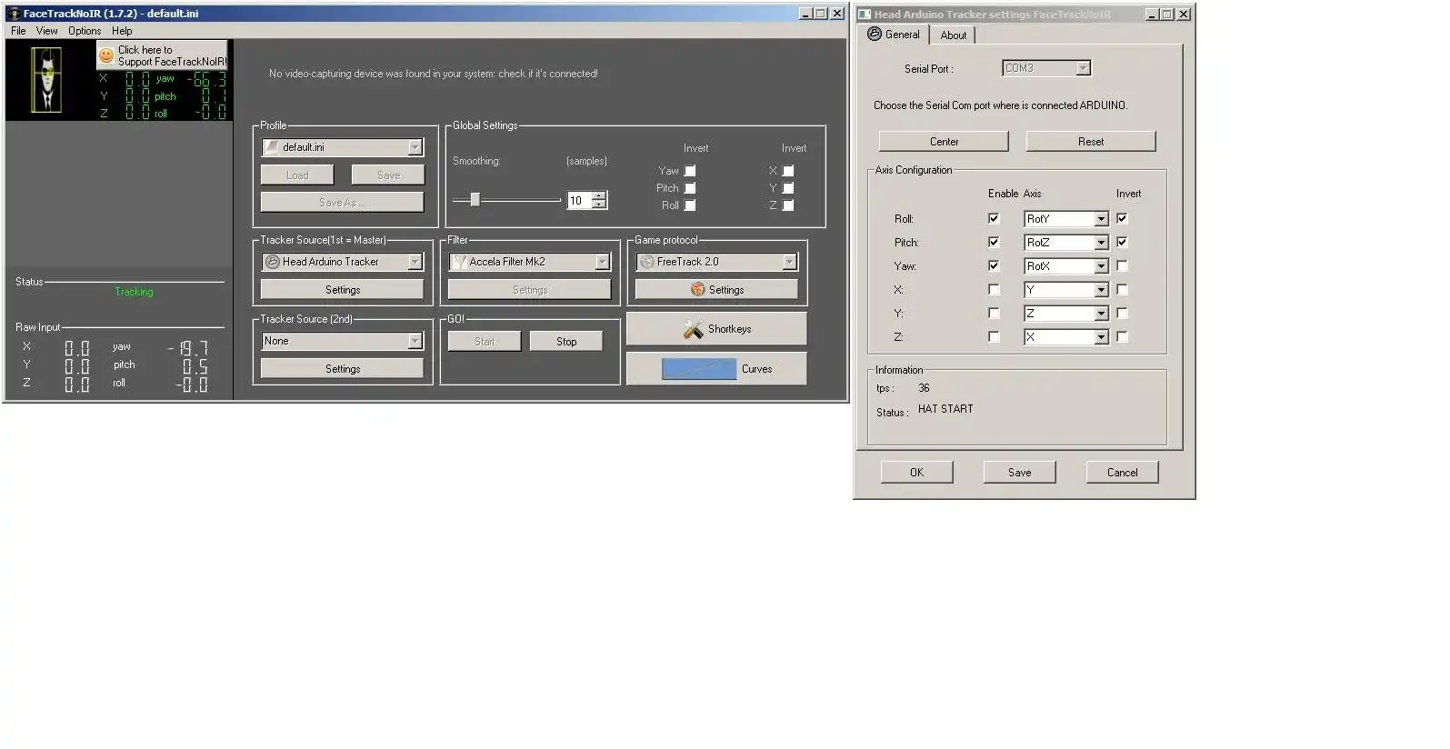Click the head pose preview thumbnail
Viewport: 1450px width, 749px height.
click(46, 81)
